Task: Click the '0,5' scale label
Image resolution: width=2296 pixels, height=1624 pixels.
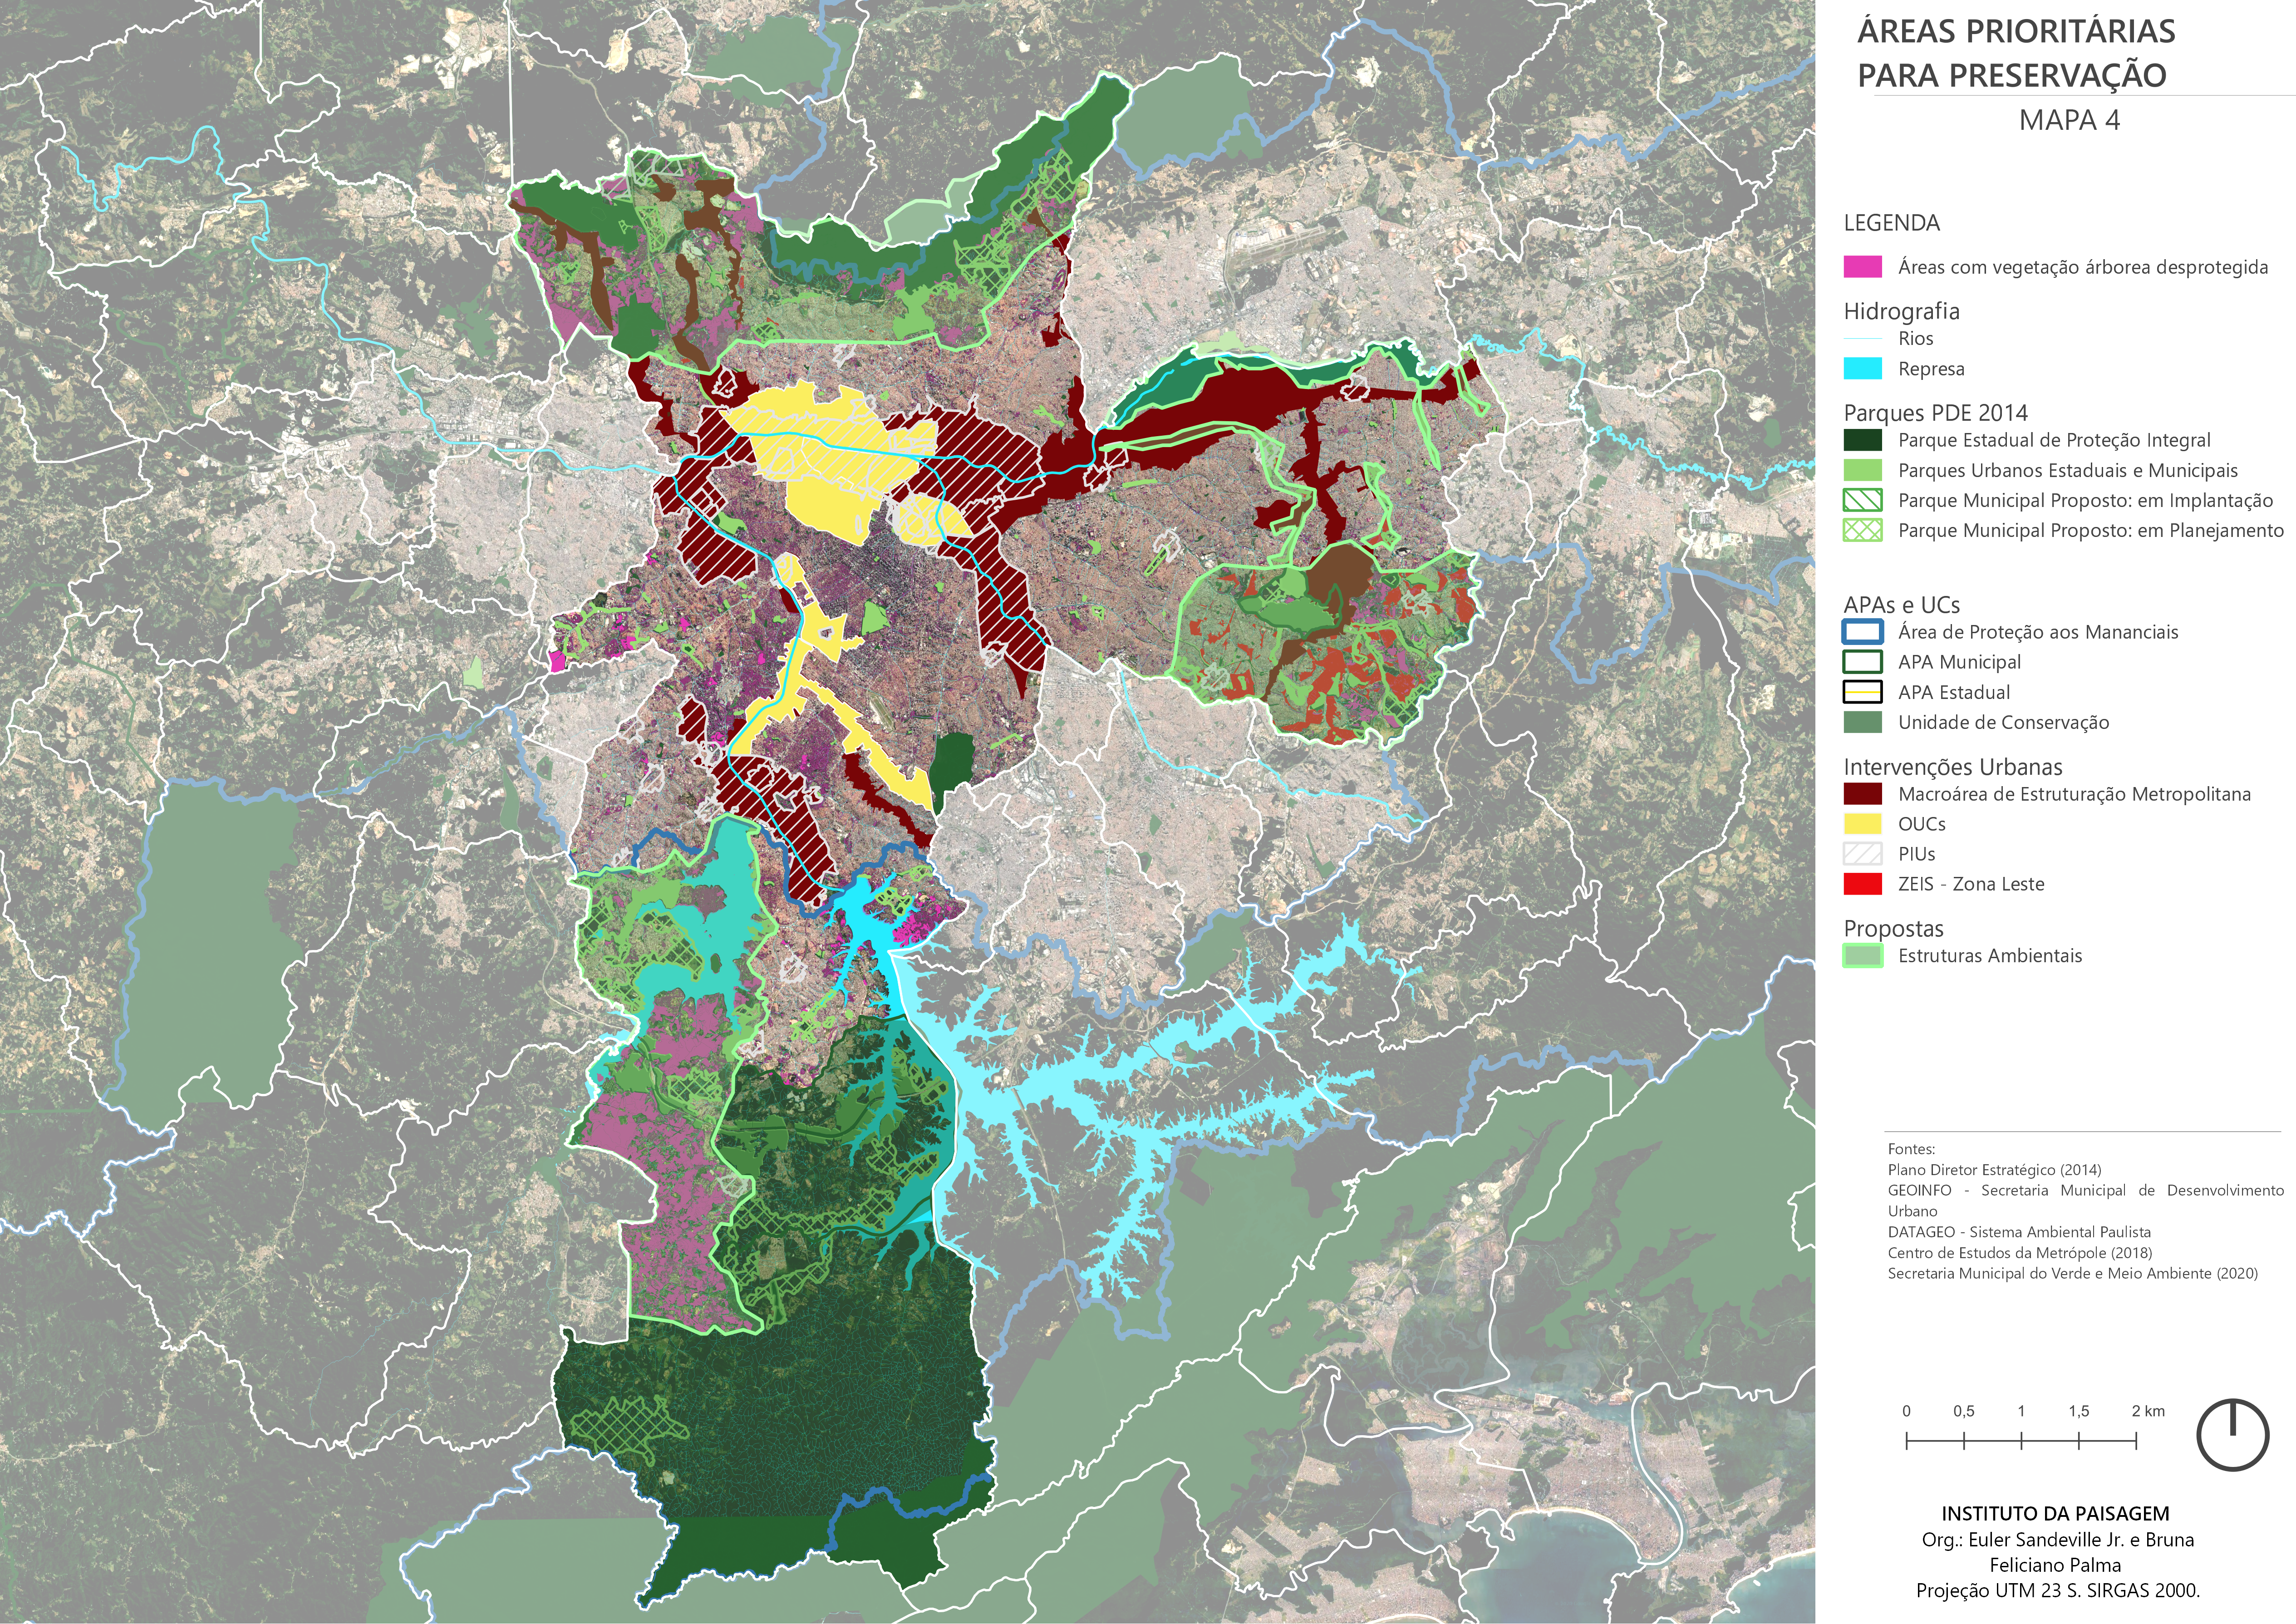Action: pos(1964,1411)
